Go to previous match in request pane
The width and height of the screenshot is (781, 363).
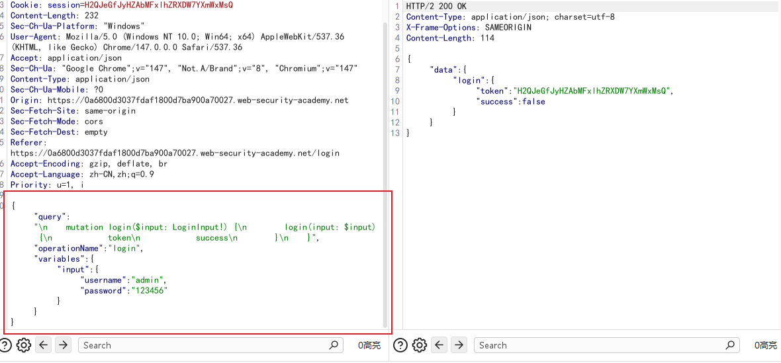tap(44, 344)
